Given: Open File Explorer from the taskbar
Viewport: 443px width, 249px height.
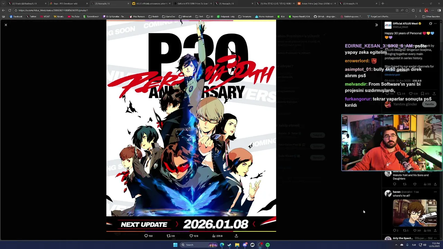Looking at the screenshot, I should click(x=237, y=245).
